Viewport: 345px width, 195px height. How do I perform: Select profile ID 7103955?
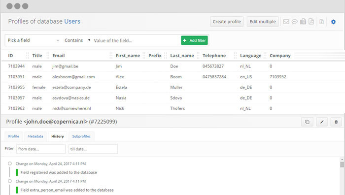[x=16, y=87]
